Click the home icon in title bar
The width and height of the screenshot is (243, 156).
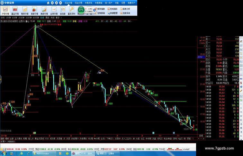(x=48, y=3)
